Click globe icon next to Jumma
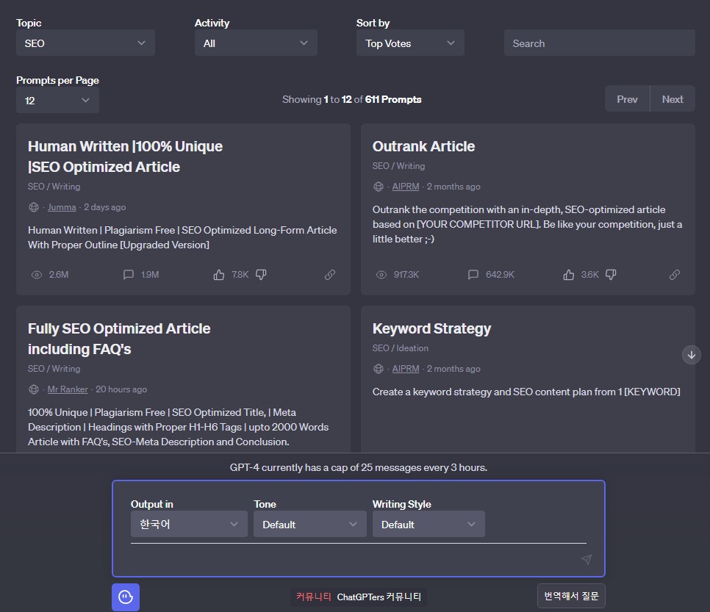Screen dimensions: 710x612 pos(34,207)
